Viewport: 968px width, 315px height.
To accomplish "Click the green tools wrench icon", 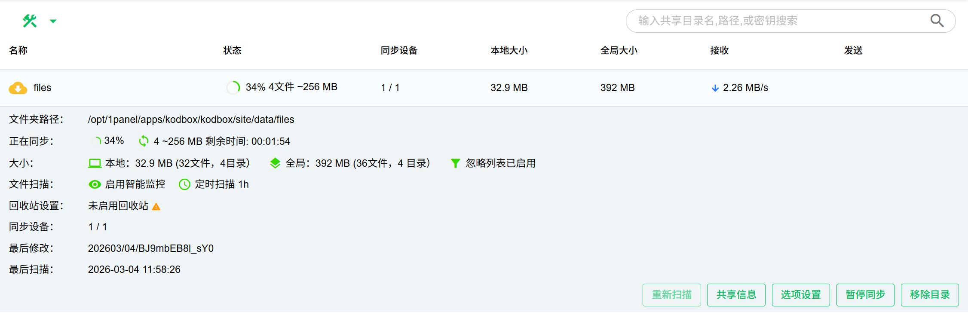I will coord(30,21).
